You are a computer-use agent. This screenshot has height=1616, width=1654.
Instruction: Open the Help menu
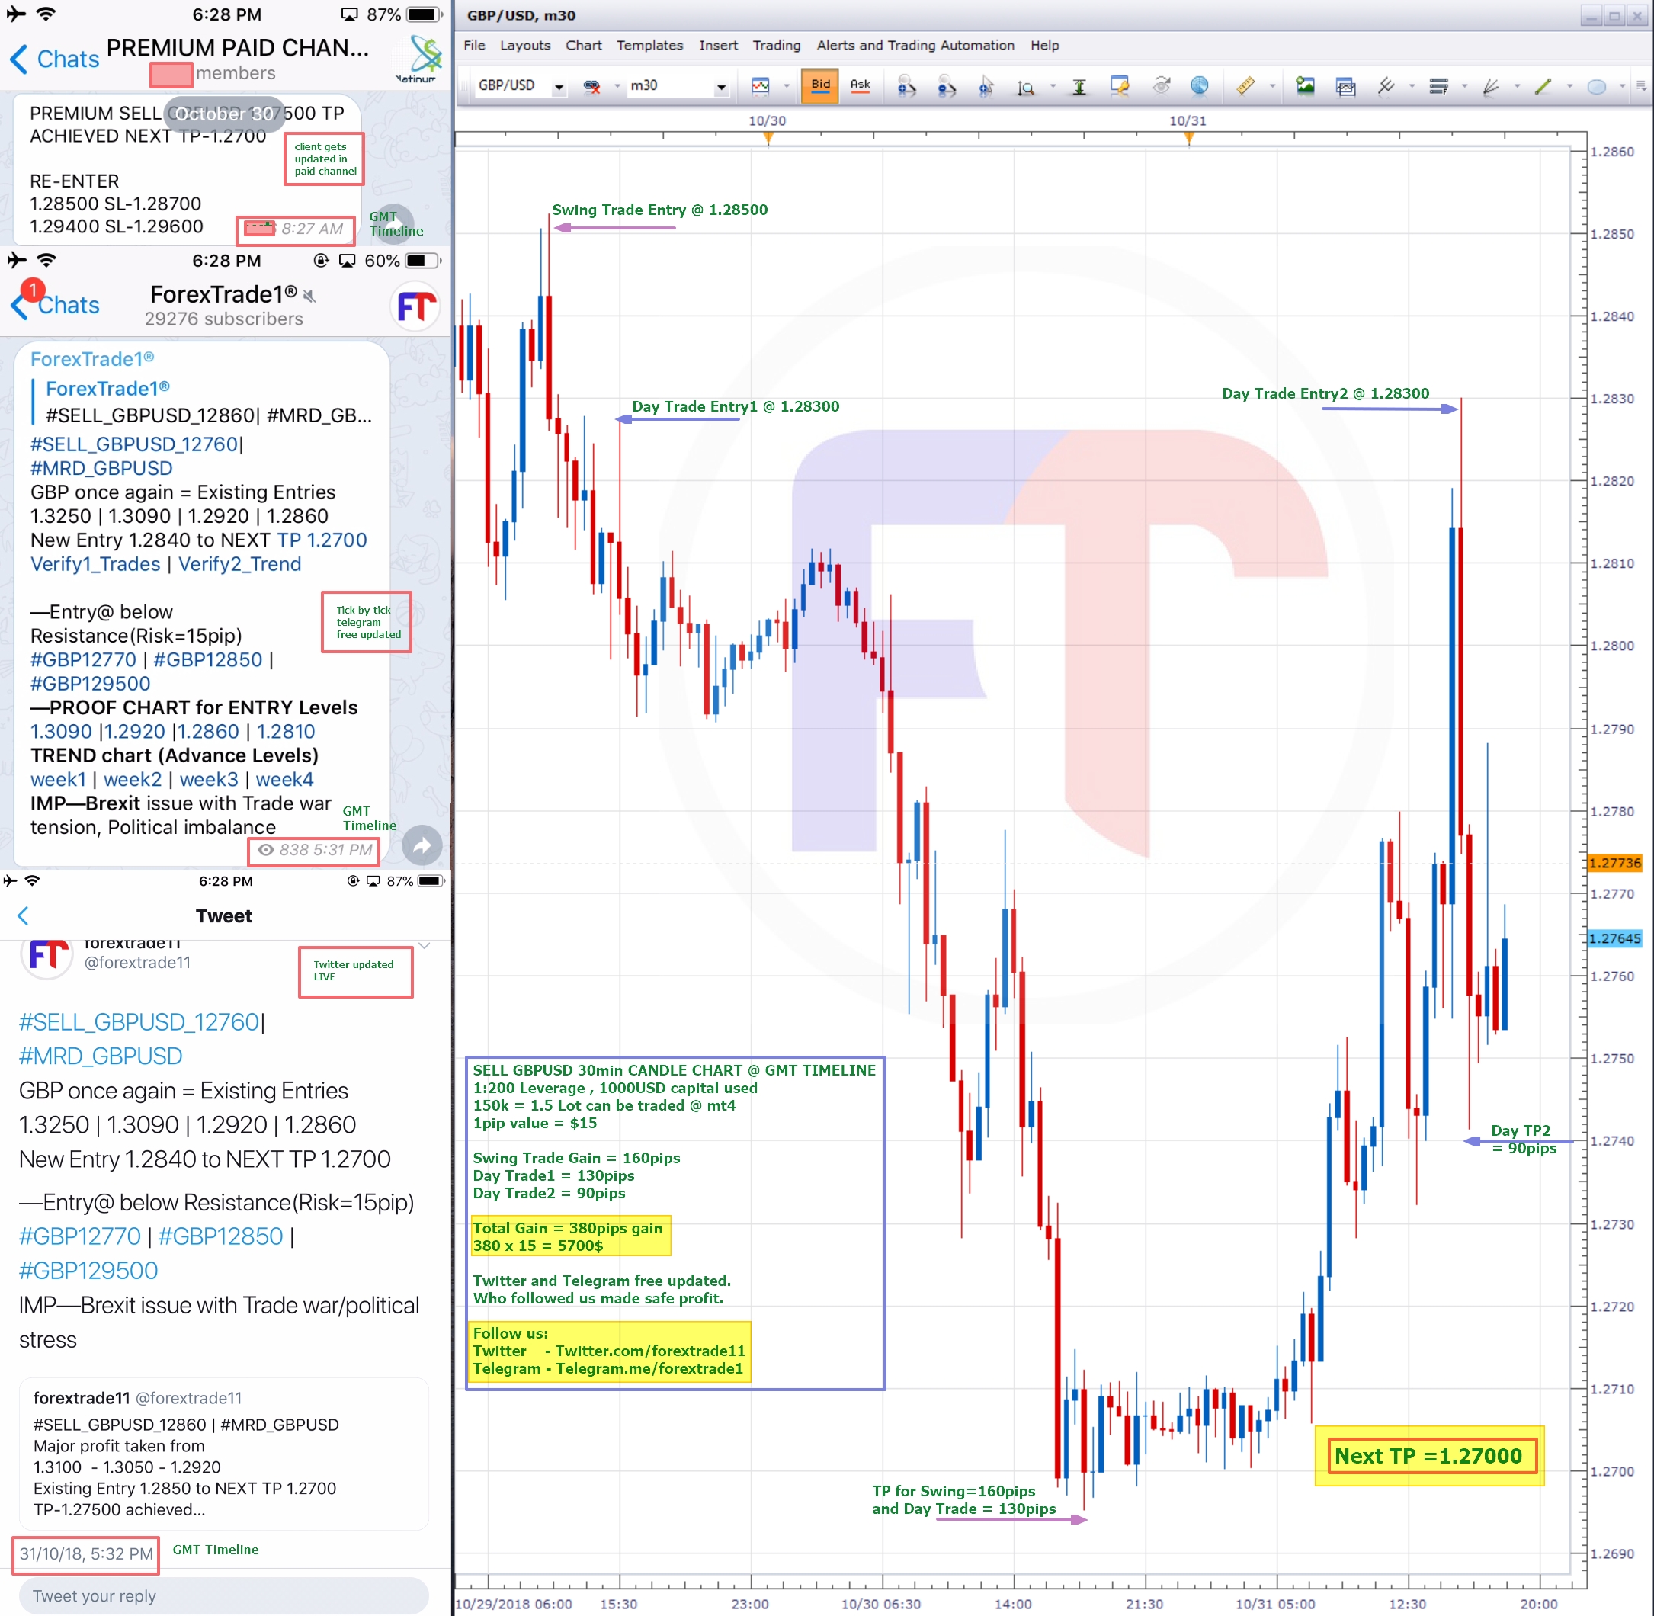pos(1045,45)
